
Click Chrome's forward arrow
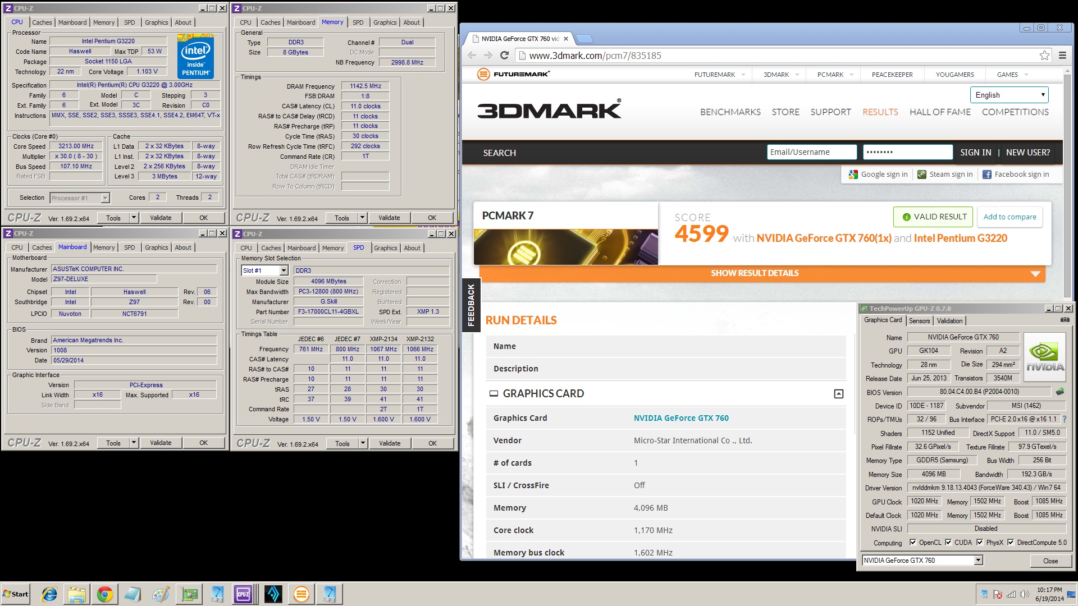[488, 56]
